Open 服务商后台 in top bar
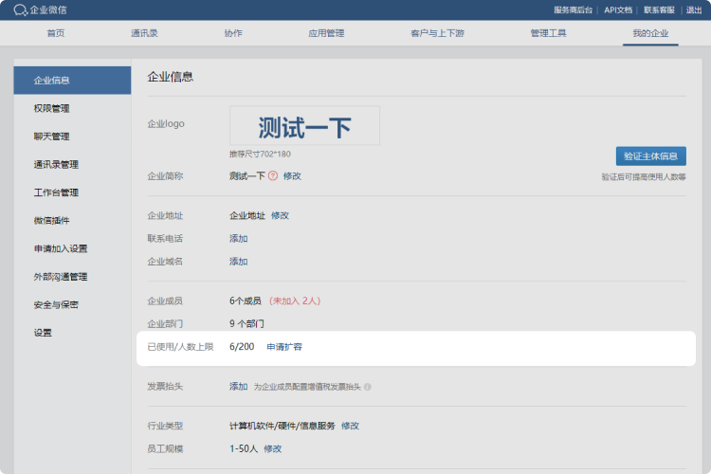 tap(574, 9)
